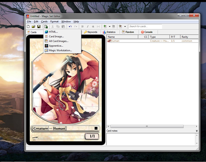Redo the last undone action

click(75, 26)
